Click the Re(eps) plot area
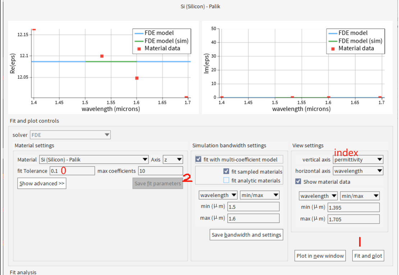 pos(111,65)
